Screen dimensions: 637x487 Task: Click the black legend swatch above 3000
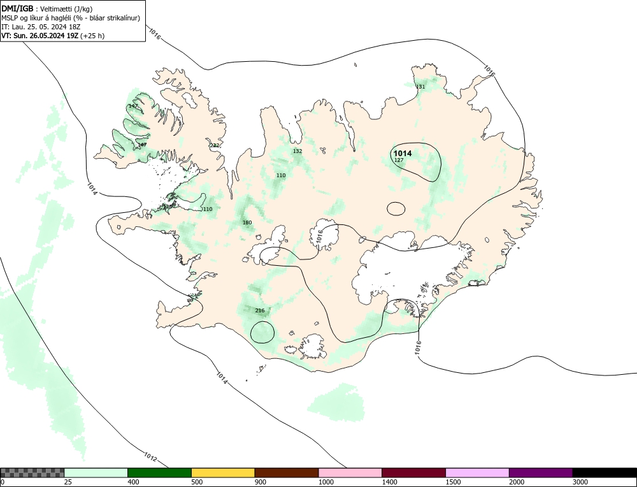(x=605, y=473)
